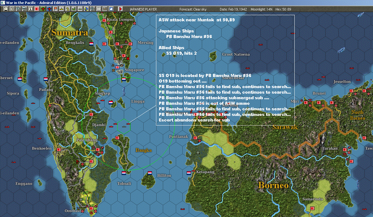This screenshot has width=373, height=217.
Task: Click the Lingga island label
Action: click(x=138, y=101)
